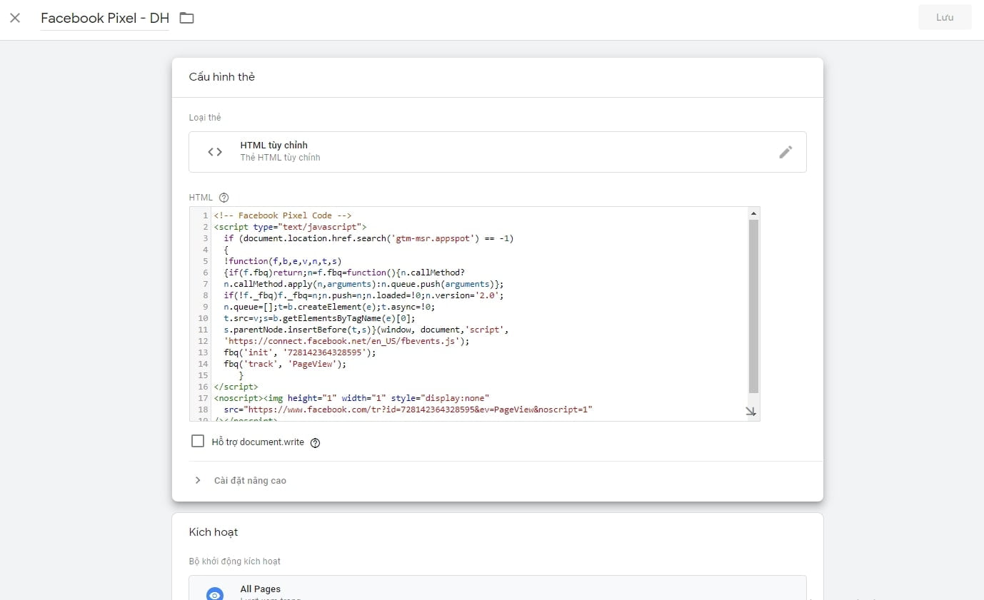The height and width of the screenshot is (600, 984).
Task: Close the tag editor with X icon
Action: tap(15, 18)
